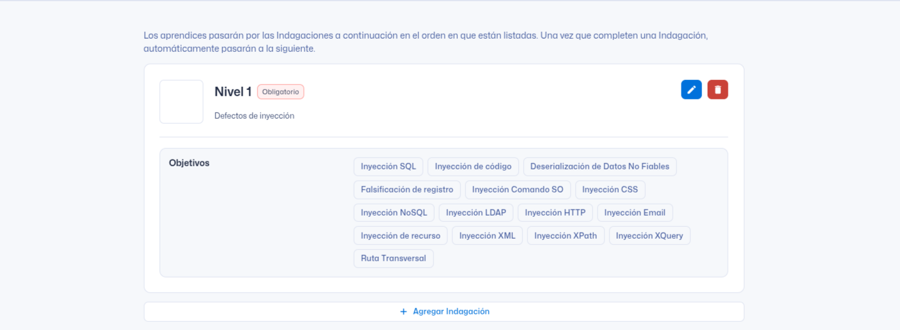Click the Nivel 1 thumbnail placeholder
This screenshot has height=330, width=900.
tap(182, 102)
